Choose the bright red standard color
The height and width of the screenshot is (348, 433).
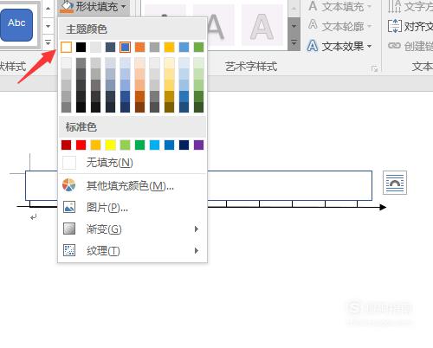[81, 145]
